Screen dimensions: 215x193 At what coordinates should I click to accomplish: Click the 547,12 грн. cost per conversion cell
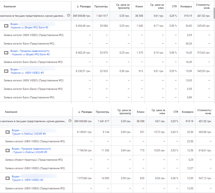[x=205, y=178]
